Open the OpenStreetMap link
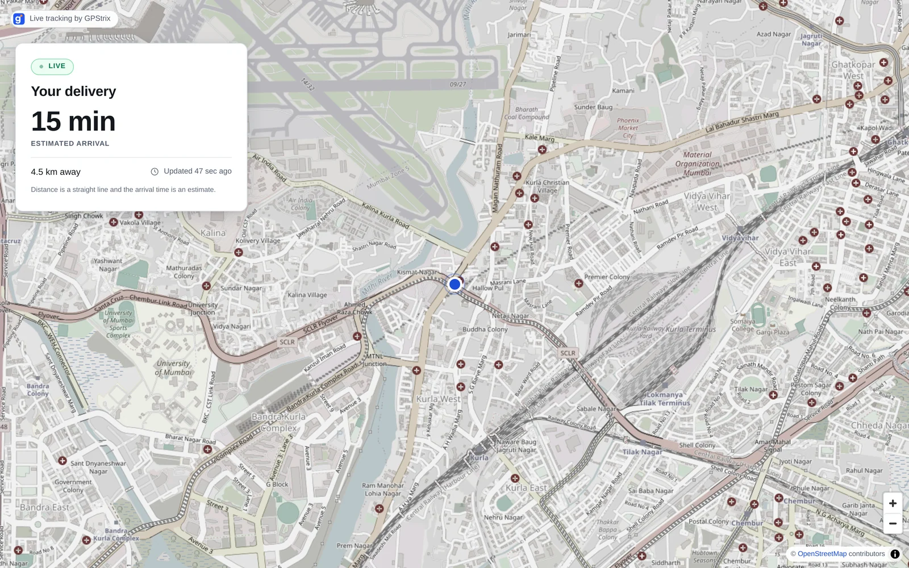The height and width of the screenshot is (568, 909). pos(822,554)
